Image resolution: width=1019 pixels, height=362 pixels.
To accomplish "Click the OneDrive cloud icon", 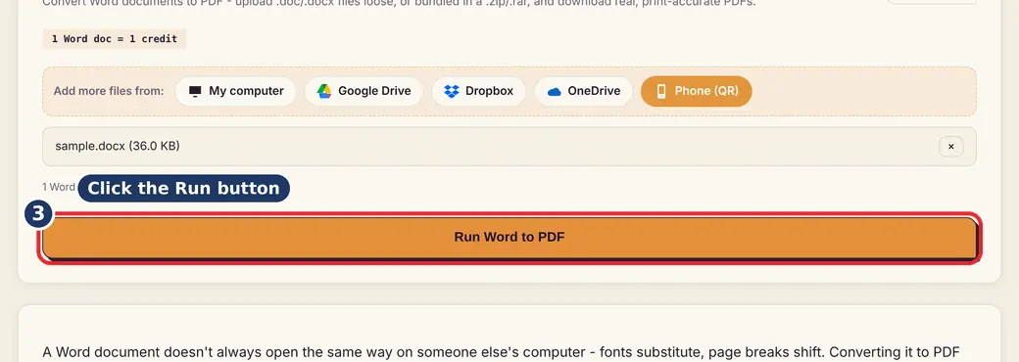I will point(555,91).
